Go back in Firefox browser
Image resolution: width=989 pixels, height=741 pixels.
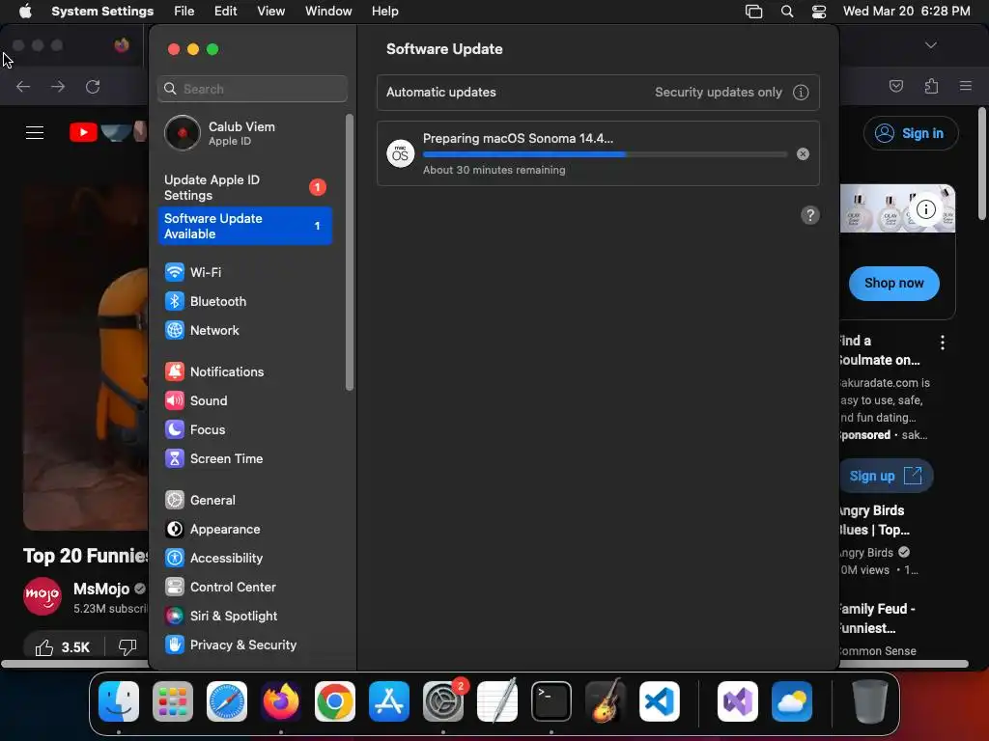tap(23, 86)
